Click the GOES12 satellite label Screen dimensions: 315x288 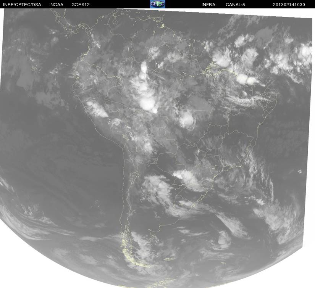81,5
